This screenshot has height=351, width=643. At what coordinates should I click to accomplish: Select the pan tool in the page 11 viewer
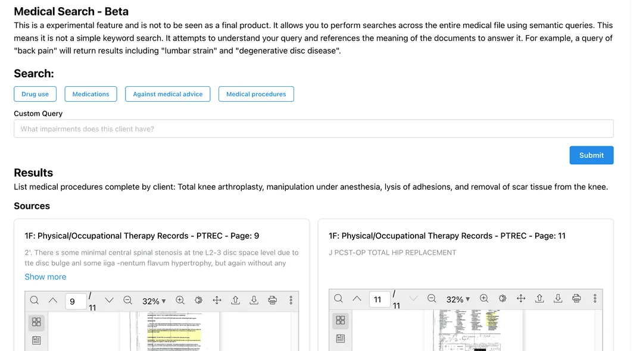[x=520, y=299]
